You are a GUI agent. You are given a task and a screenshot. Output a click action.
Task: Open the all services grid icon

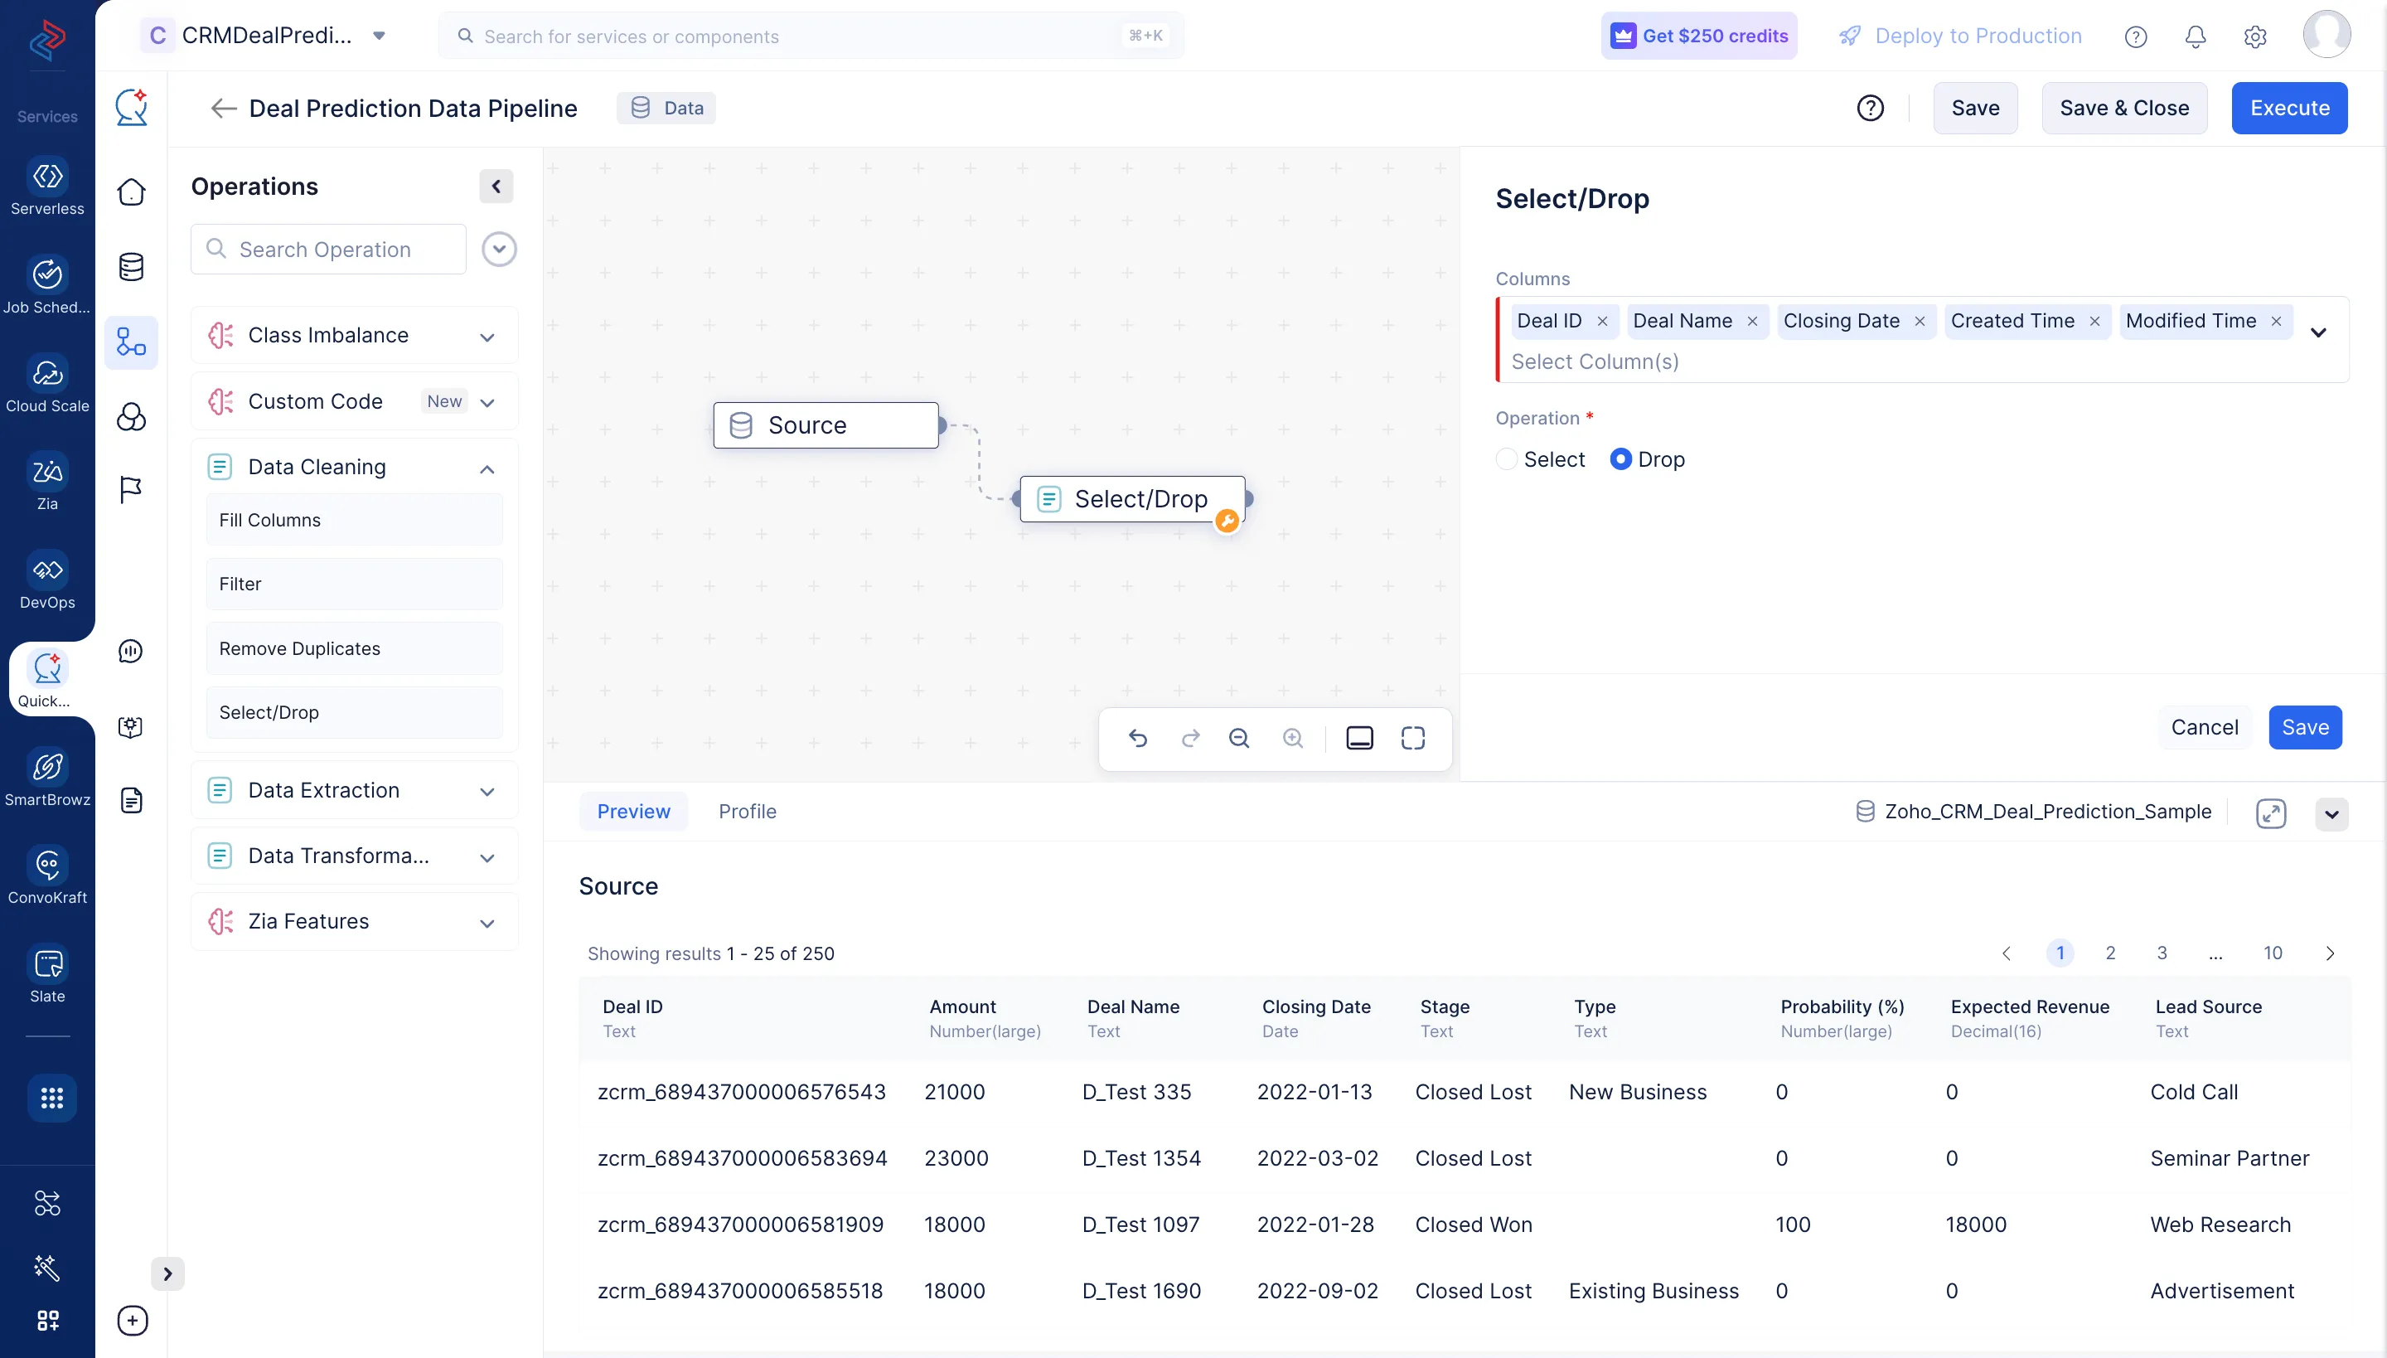pos(51,1098)
